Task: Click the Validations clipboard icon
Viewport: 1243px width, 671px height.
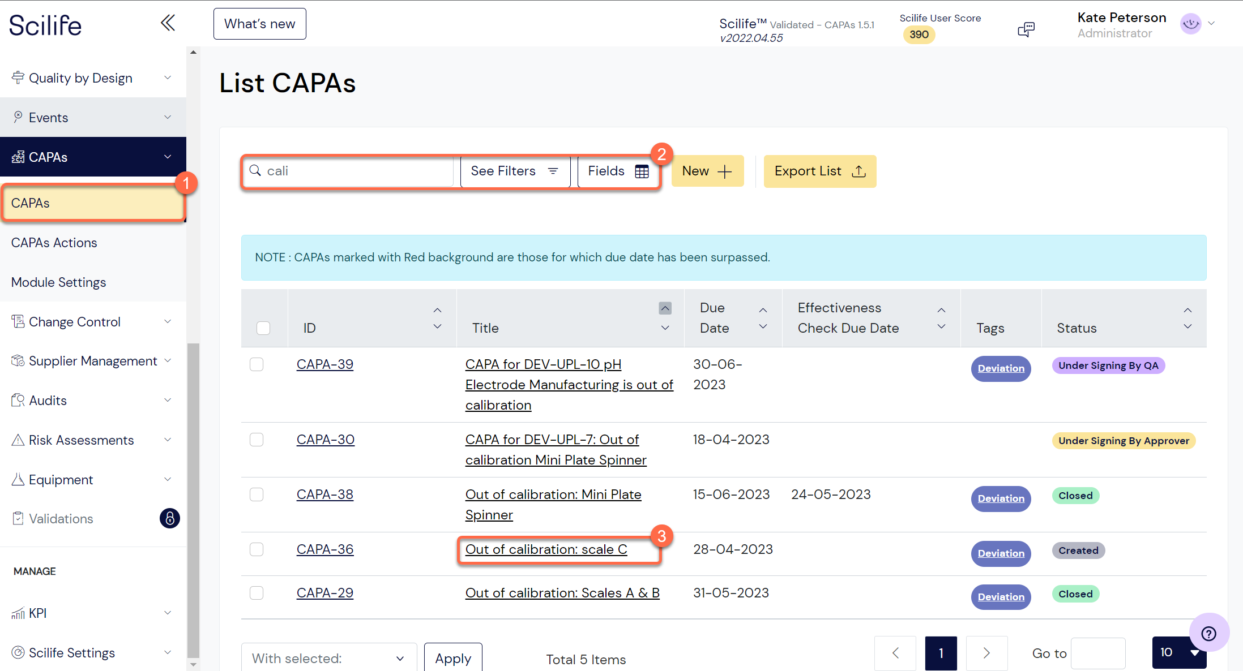Action: tap(18, 518)
